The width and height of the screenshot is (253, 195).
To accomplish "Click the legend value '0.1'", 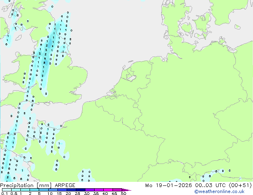I will tap(5, 193).
